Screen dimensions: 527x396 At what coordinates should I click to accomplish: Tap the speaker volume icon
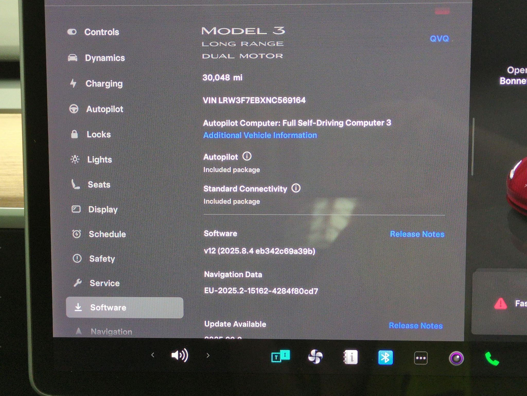[x=180, y=356]
